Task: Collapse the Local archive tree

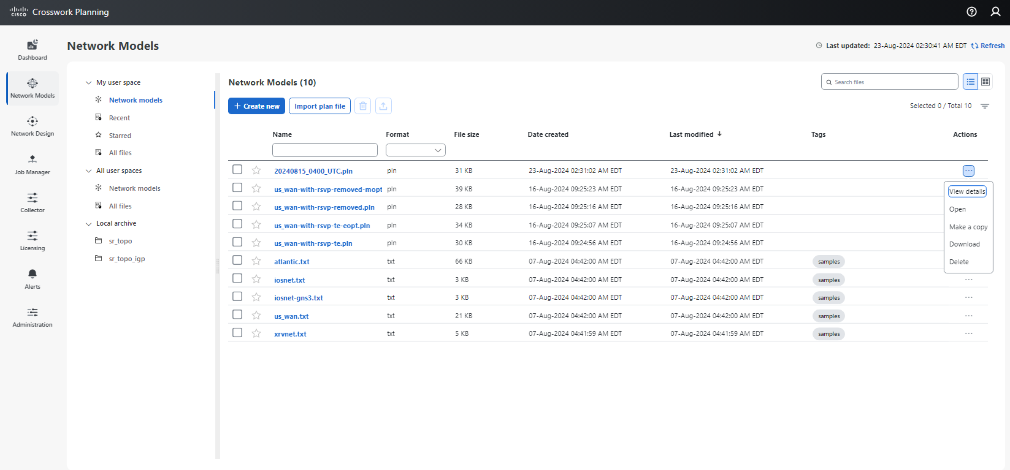Action: (89, 223)
